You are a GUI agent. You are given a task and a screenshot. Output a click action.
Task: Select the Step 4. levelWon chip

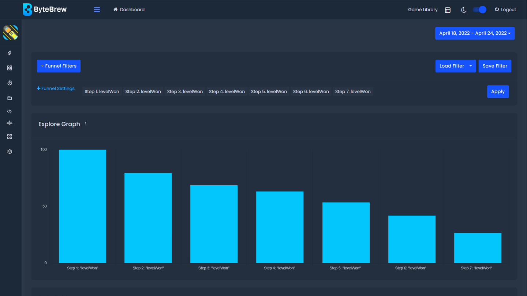click(x=227, y=91)
